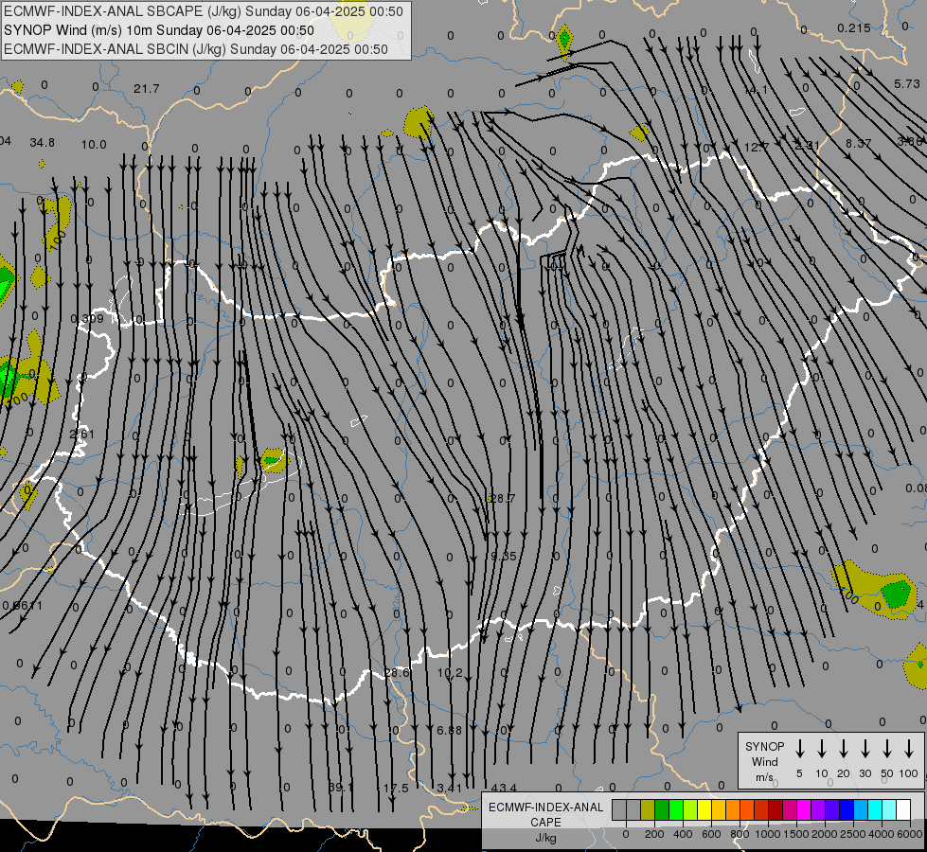
Task: Click the 5 m/s wind arrow in legend
Action: [799, 749]
